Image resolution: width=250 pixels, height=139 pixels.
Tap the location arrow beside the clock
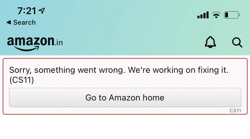tap(42, 11)
